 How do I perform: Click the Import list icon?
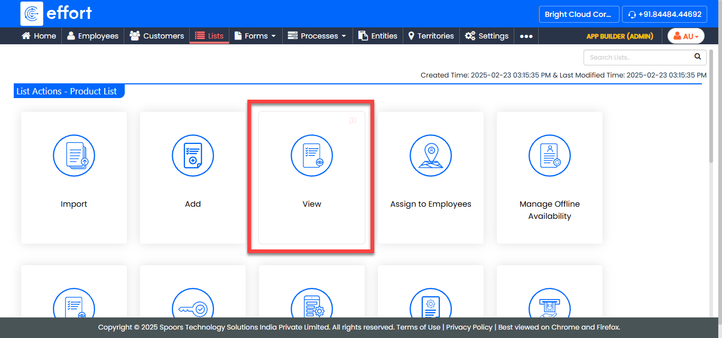74,156
